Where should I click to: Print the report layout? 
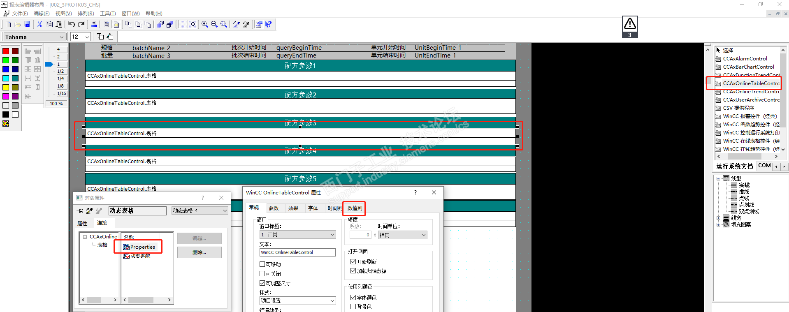point(94,24)
